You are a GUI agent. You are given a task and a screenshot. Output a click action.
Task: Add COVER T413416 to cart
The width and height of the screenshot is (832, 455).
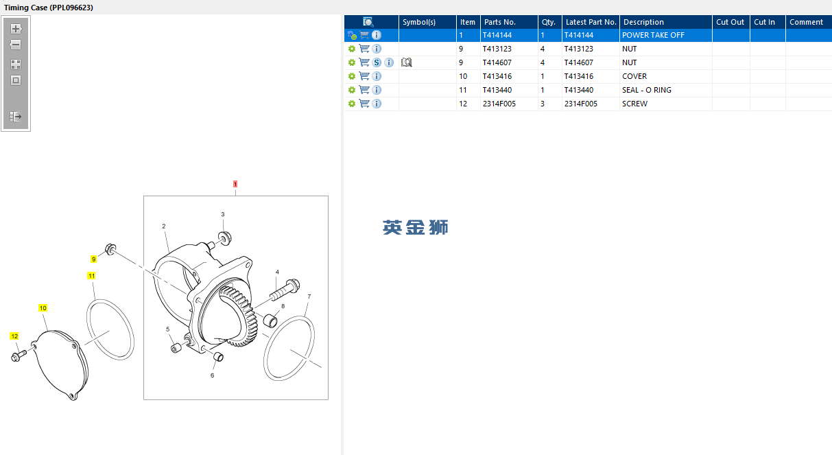click(364, 76)
